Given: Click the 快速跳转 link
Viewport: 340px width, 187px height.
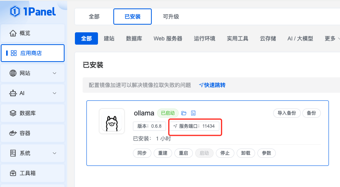Looking at the screenshot, I should point(212,85).
